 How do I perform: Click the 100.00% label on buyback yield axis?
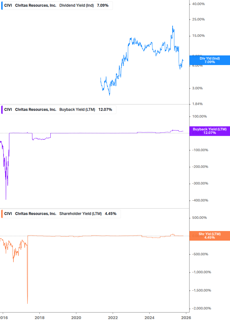pyautogui.click(x=200, y=116)
